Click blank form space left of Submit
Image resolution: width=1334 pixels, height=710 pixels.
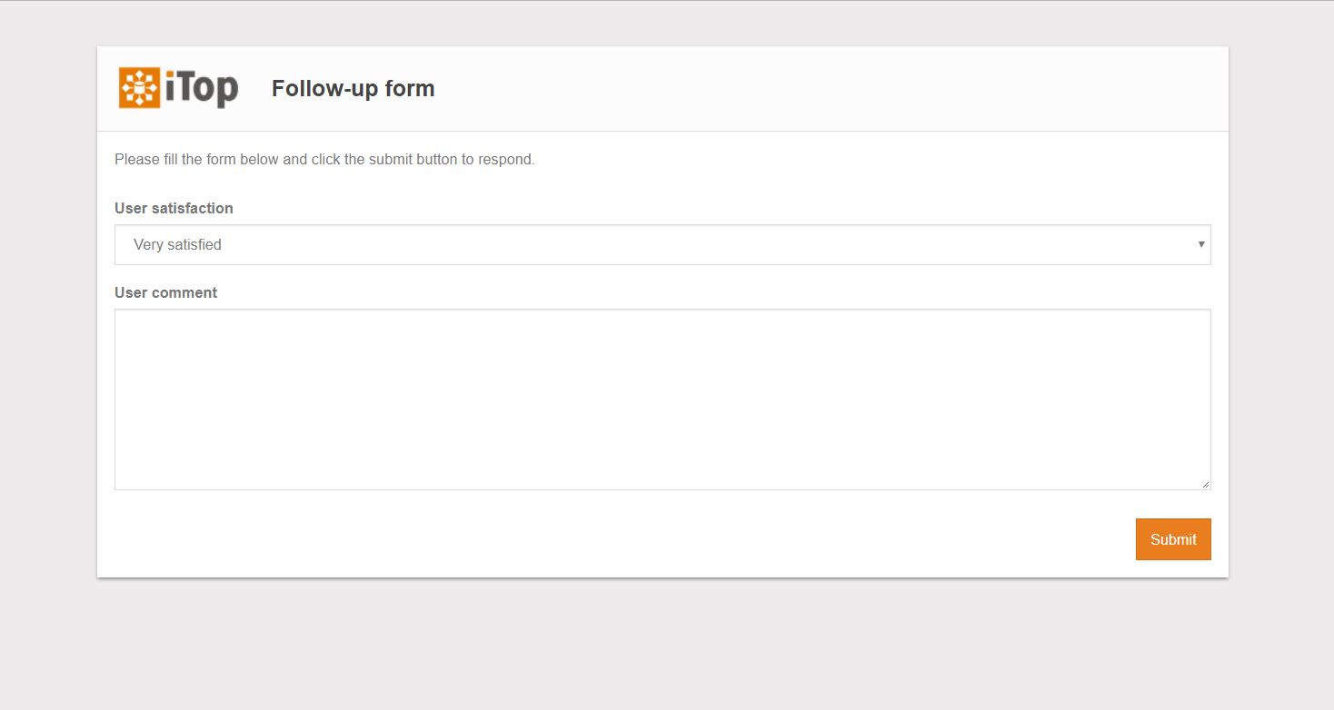[x=636, y=539]
